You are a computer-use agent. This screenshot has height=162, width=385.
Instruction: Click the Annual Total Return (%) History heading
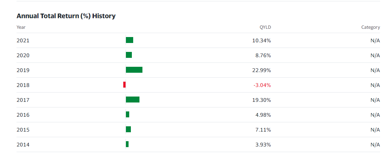tap(66, 16)
